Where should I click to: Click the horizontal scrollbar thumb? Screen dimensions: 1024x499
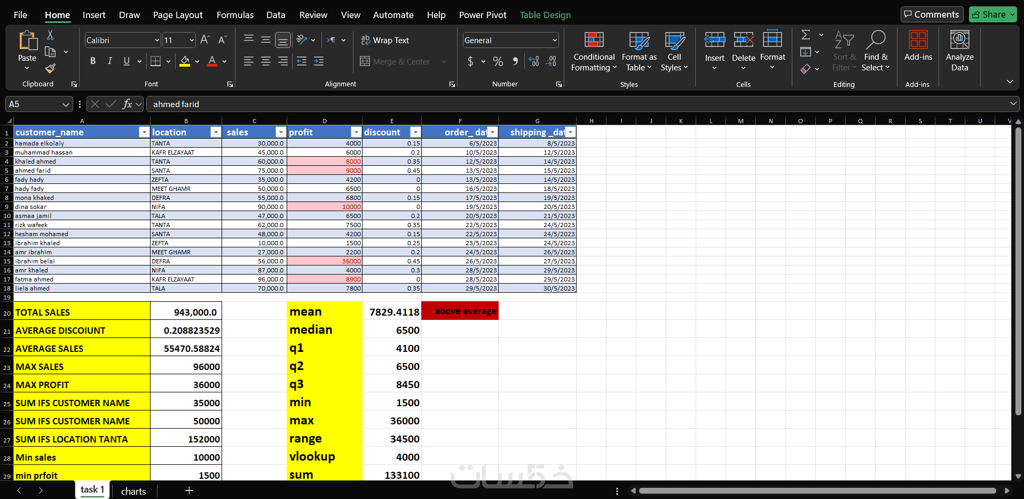coord(817,490)
